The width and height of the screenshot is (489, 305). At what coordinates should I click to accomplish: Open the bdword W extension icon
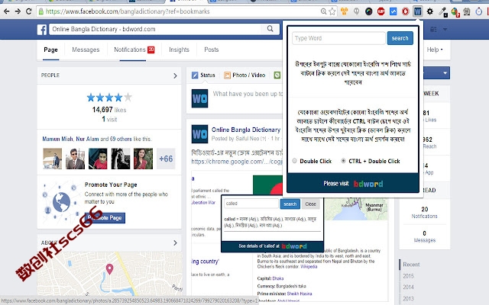pos(418,11)
